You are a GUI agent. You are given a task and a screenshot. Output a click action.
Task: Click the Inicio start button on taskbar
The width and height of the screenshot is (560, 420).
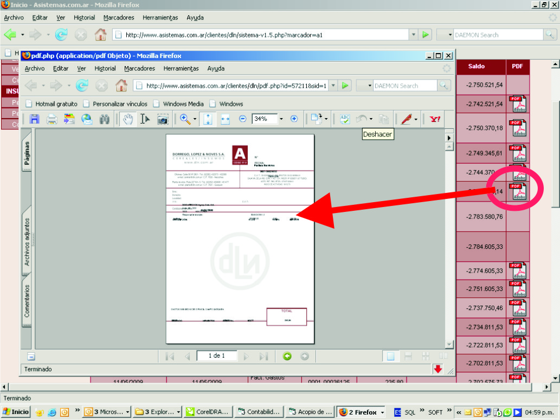coord(16,412)
